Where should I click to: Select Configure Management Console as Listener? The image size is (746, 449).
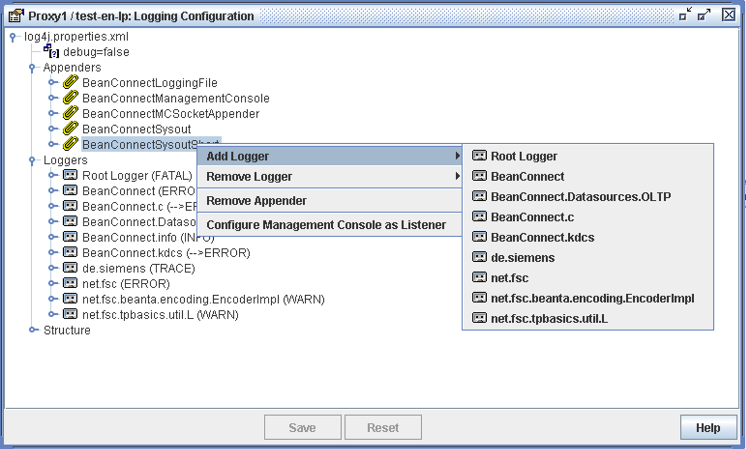click(x=329, y=225)
